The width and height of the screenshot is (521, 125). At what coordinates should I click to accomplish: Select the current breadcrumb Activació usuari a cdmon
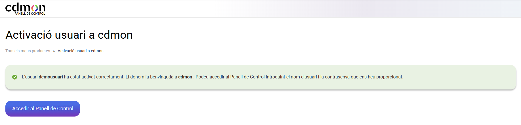[x=81, y=51]
